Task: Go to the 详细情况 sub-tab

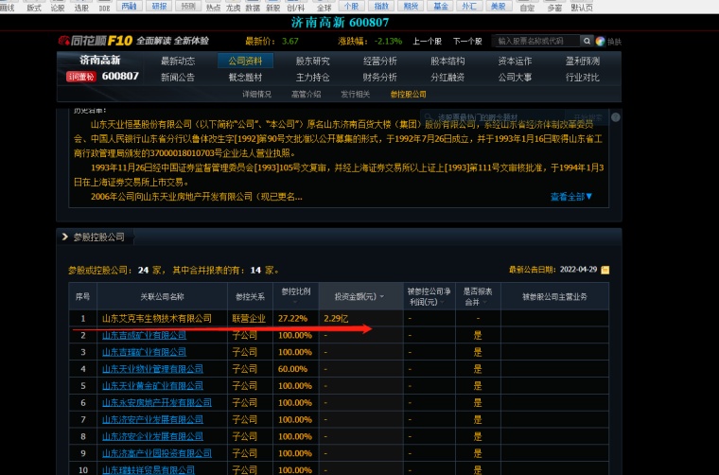Action: pos(256,95)
